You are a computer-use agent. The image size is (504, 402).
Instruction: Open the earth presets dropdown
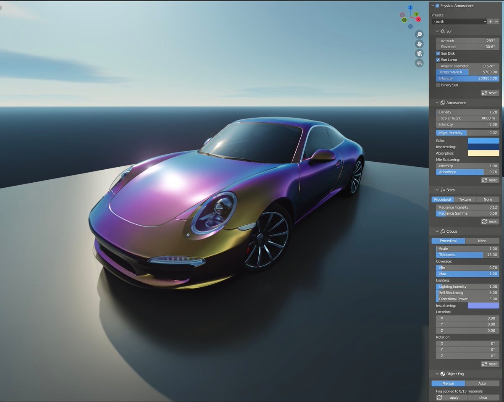pyautogui.click(x=459, y=21)
